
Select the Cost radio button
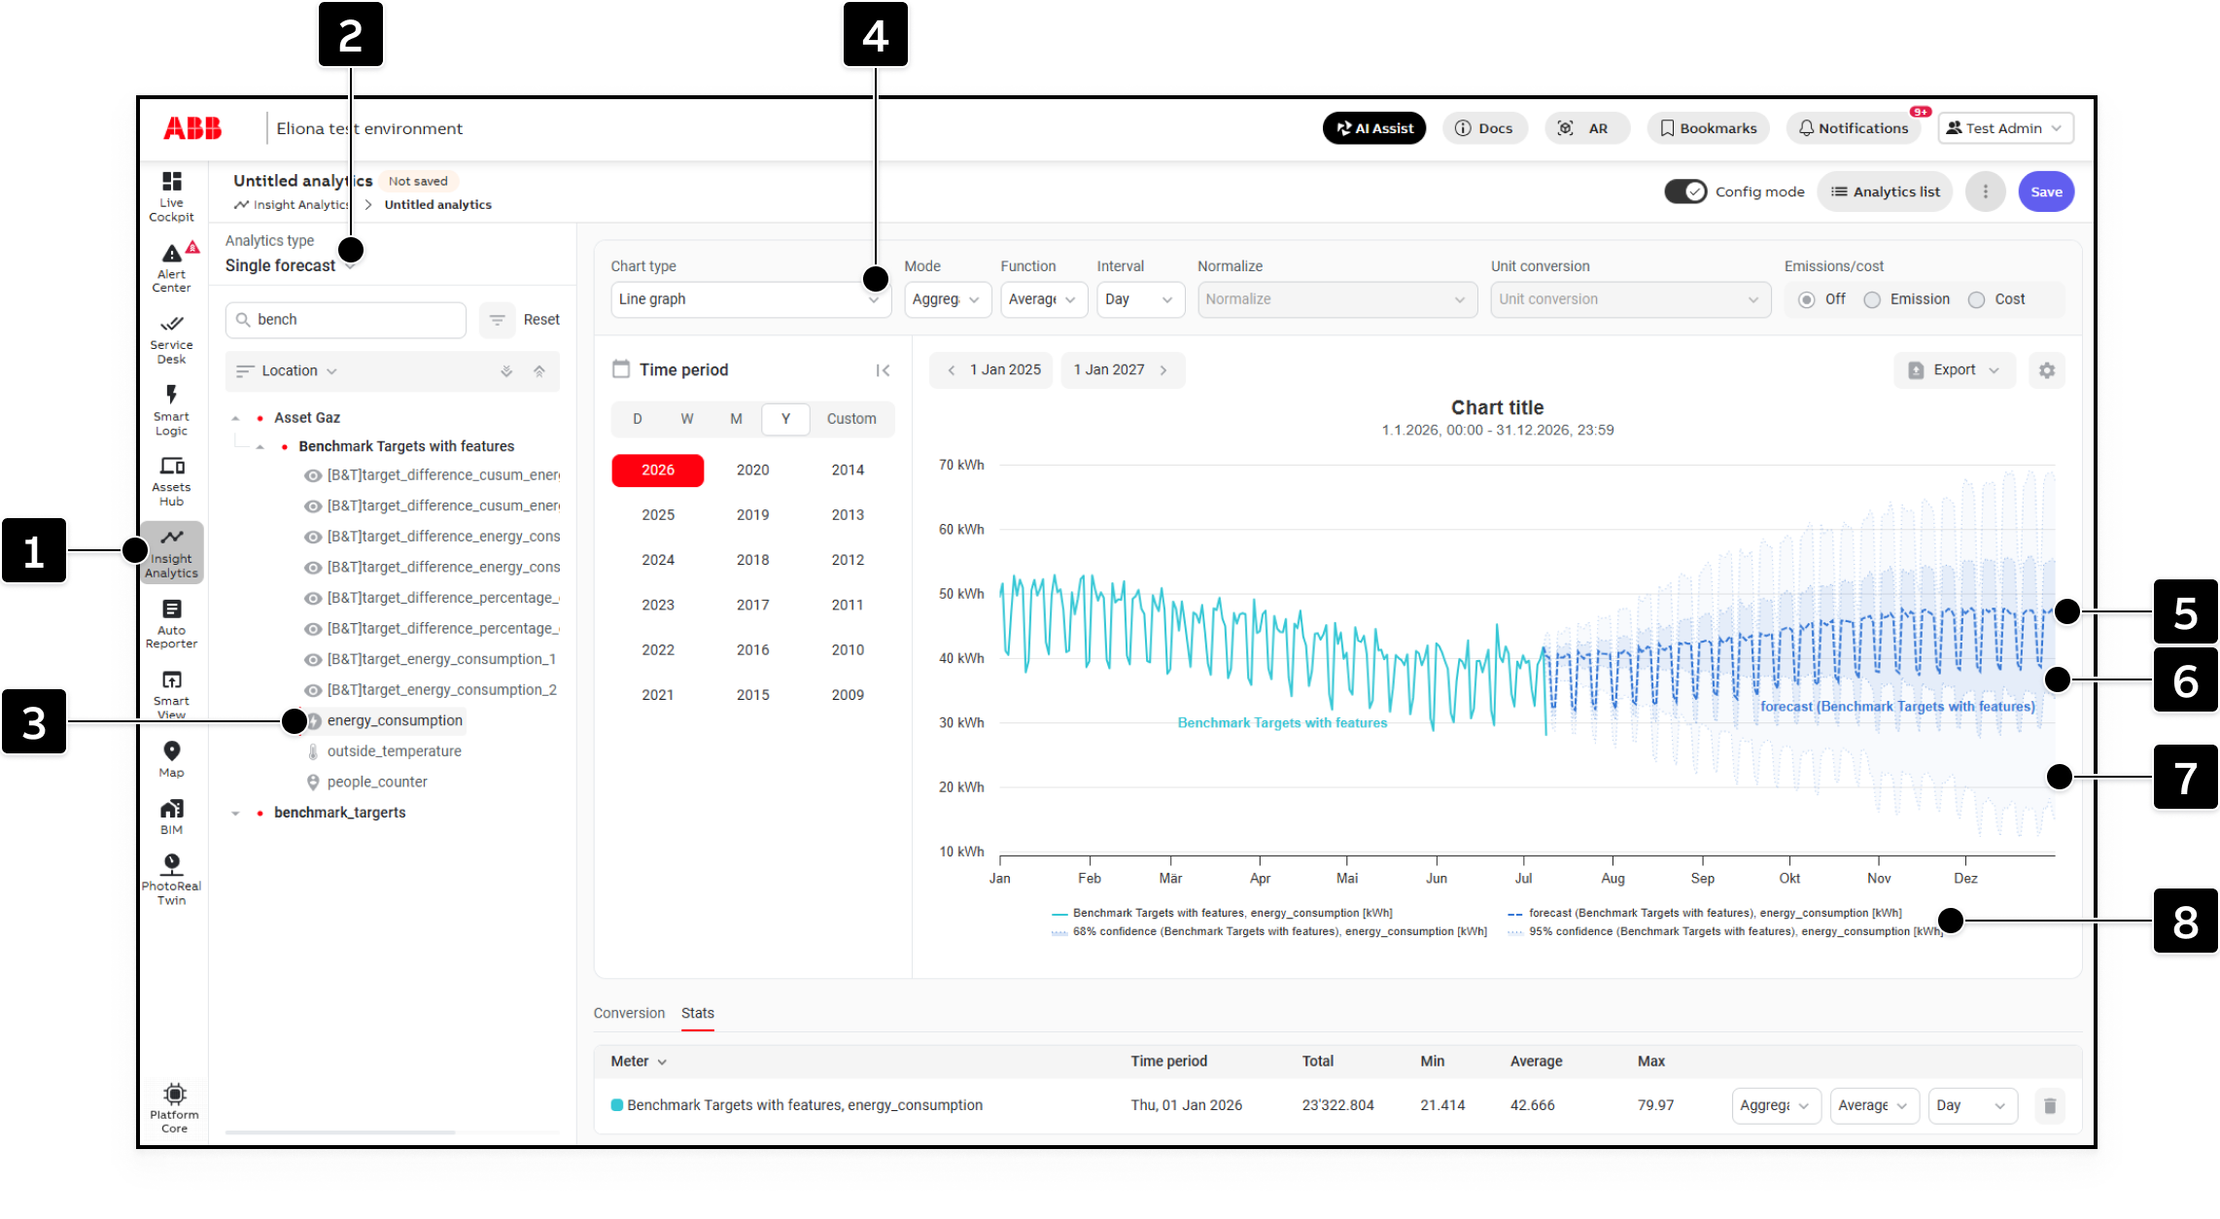point(1976,299)
